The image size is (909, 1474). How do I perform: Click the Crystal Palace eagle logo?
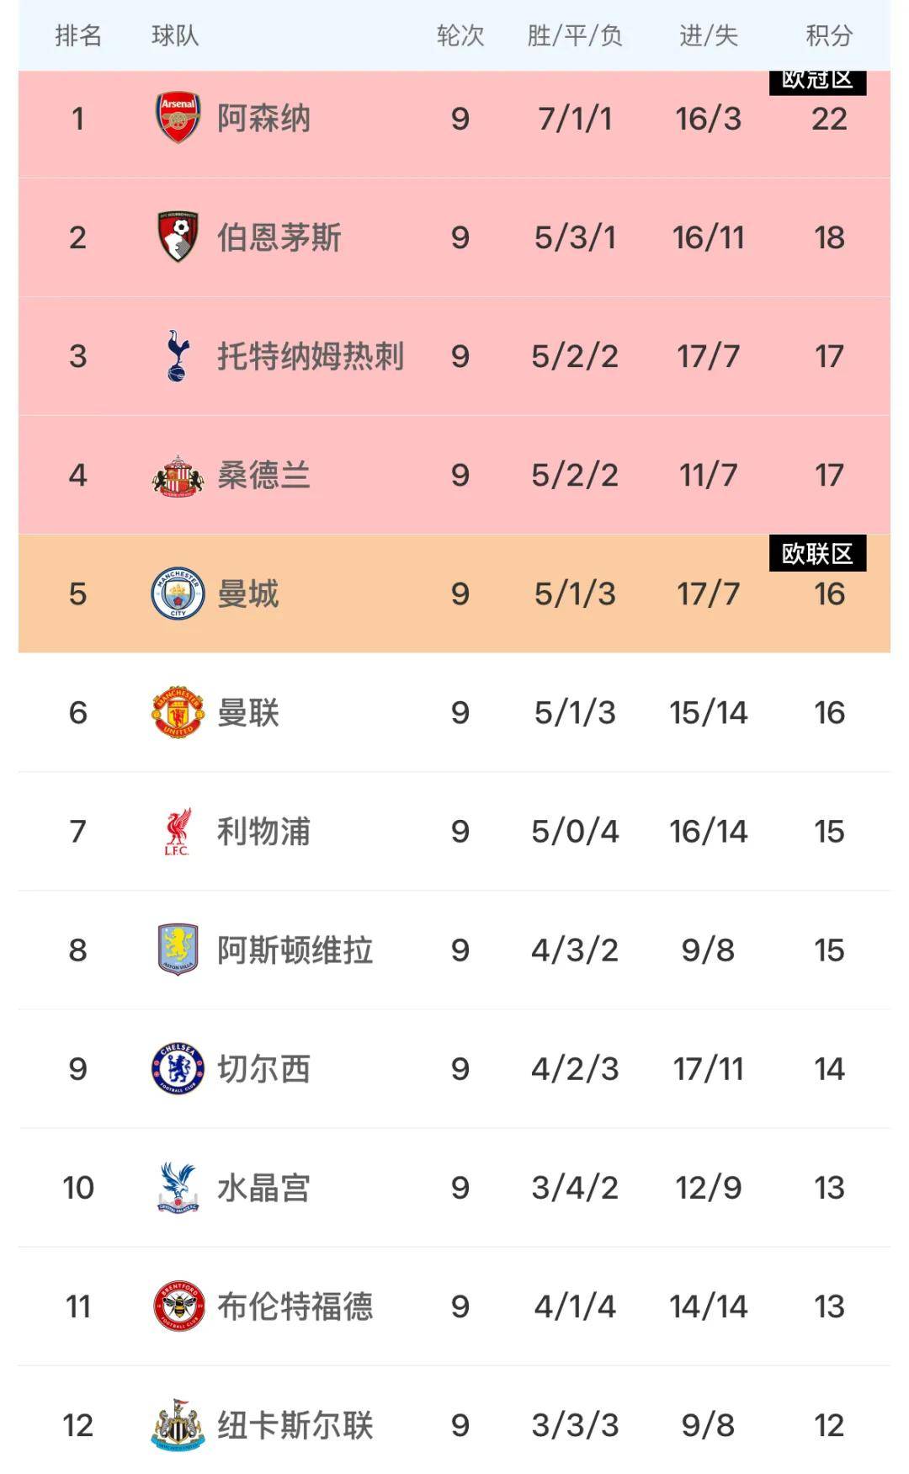[178, 1187]
